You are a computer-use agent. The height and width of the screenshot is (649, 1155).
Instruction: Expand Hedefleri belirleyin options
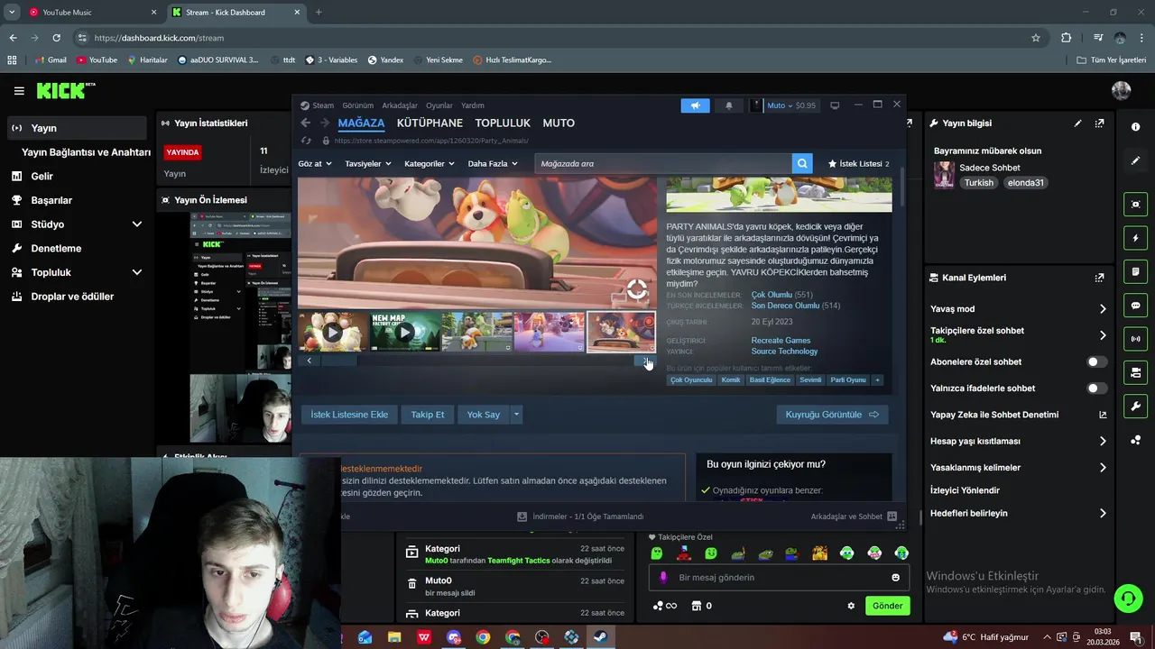1103,514
